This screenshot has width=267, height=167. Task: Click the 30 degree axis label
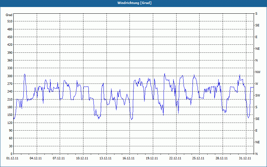(x=11, y=146)
